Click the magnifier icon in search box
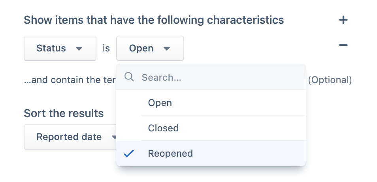377x182 pixels. tap(129, 77)
